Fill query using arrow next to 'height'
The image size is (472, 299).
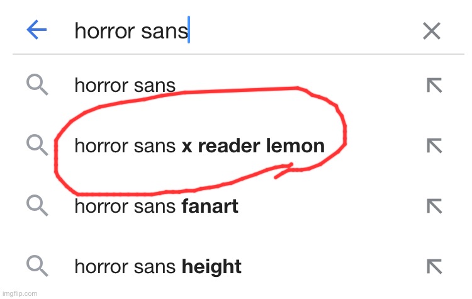[434, 266]
